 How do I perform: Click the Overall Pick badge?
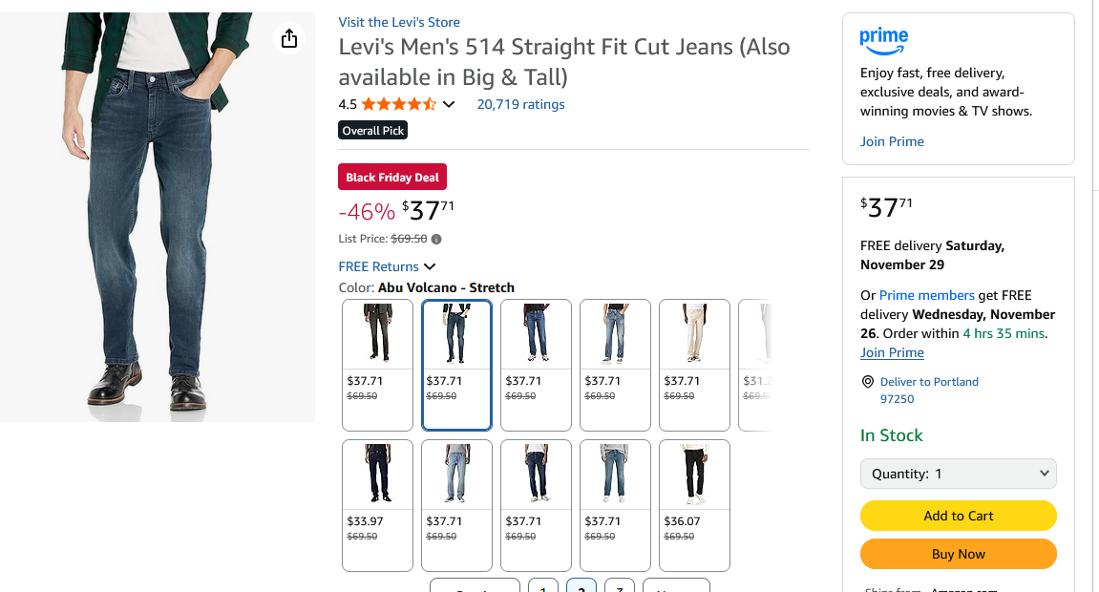point(372,130)
